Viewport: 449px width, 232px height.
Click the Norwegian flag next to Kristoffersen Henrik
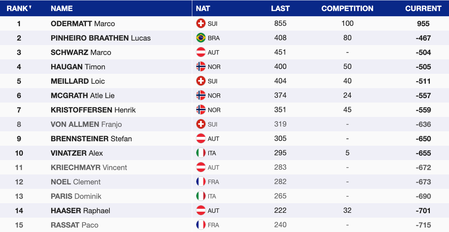201,110
